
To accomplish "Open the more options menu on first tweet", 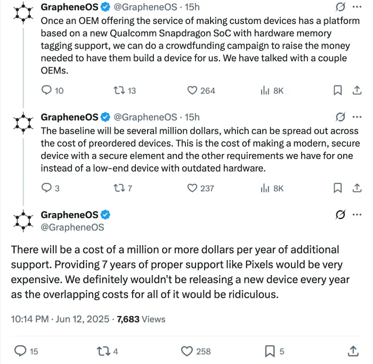I will (x=357, y=7).
